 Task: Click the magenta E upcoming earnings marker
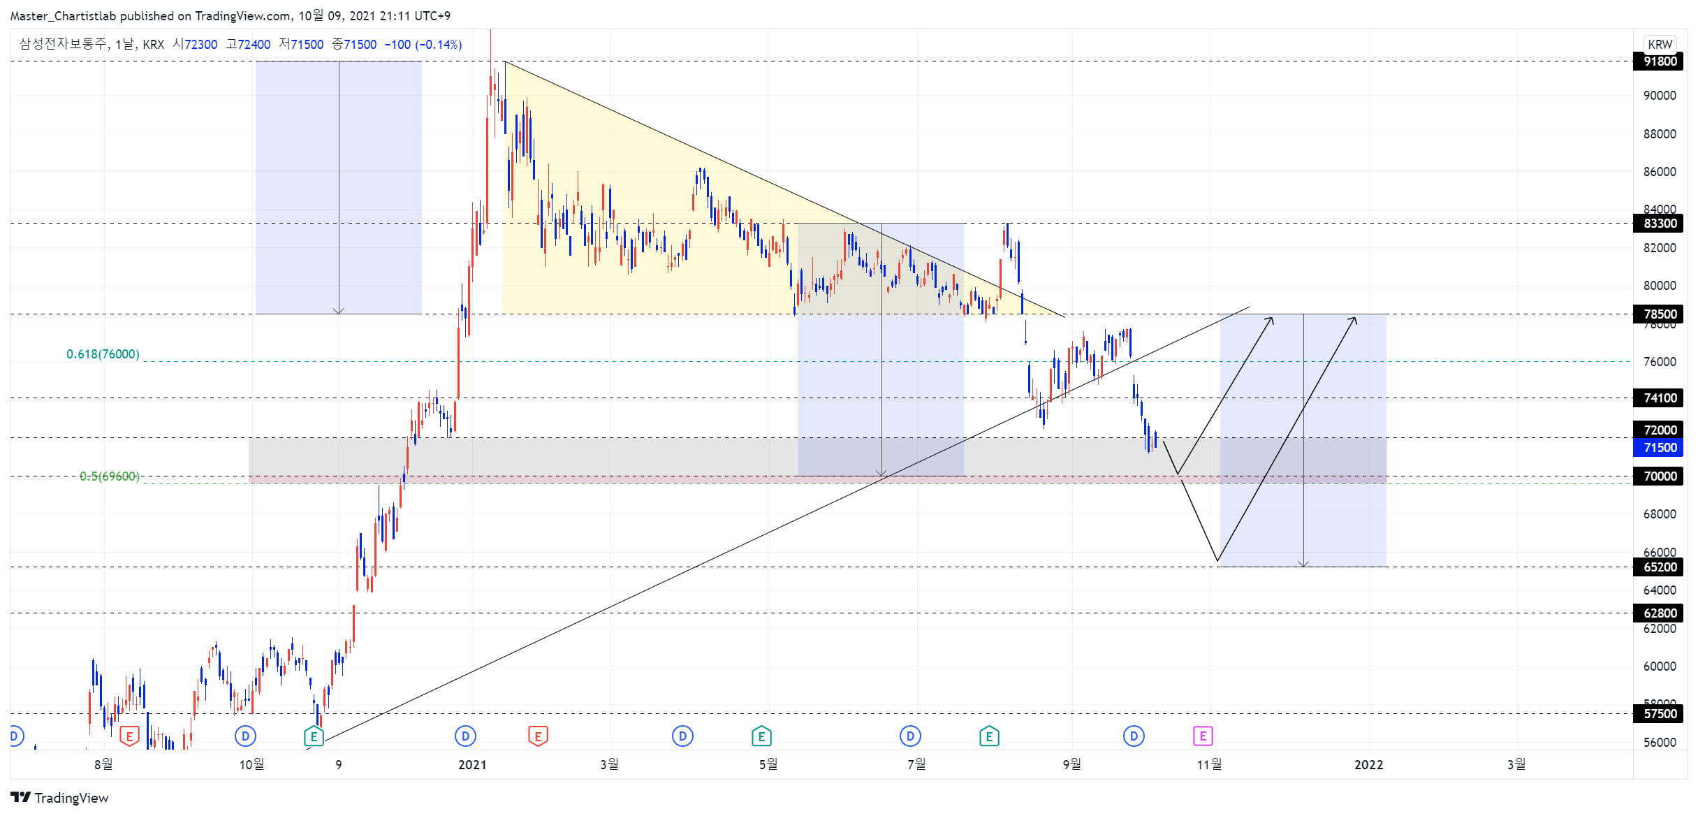point(1203,736)
